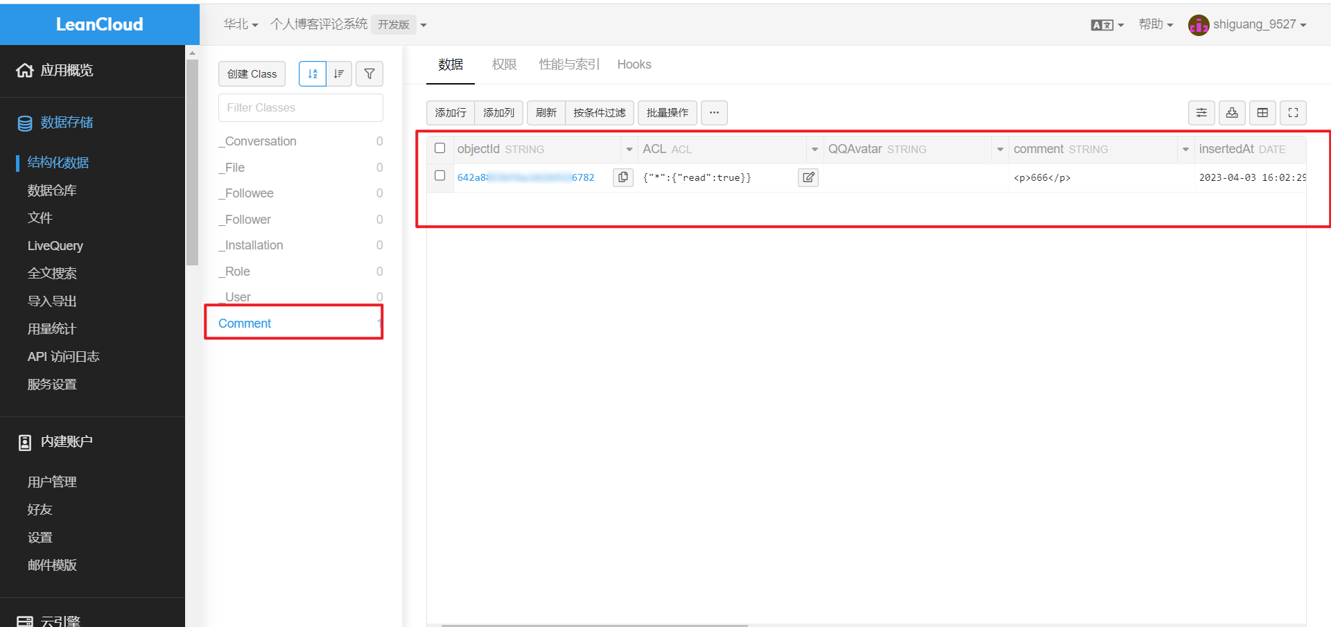
Task: Open 用量统计 in the sidebar
Action: pos(52,329)
